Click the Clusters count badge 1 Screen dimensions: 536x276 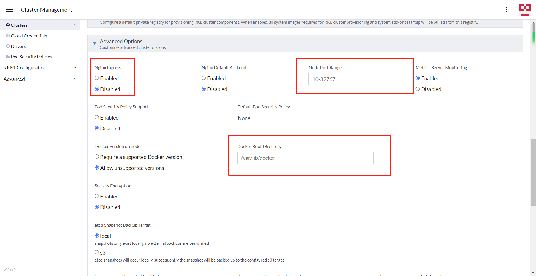(75, 25)
